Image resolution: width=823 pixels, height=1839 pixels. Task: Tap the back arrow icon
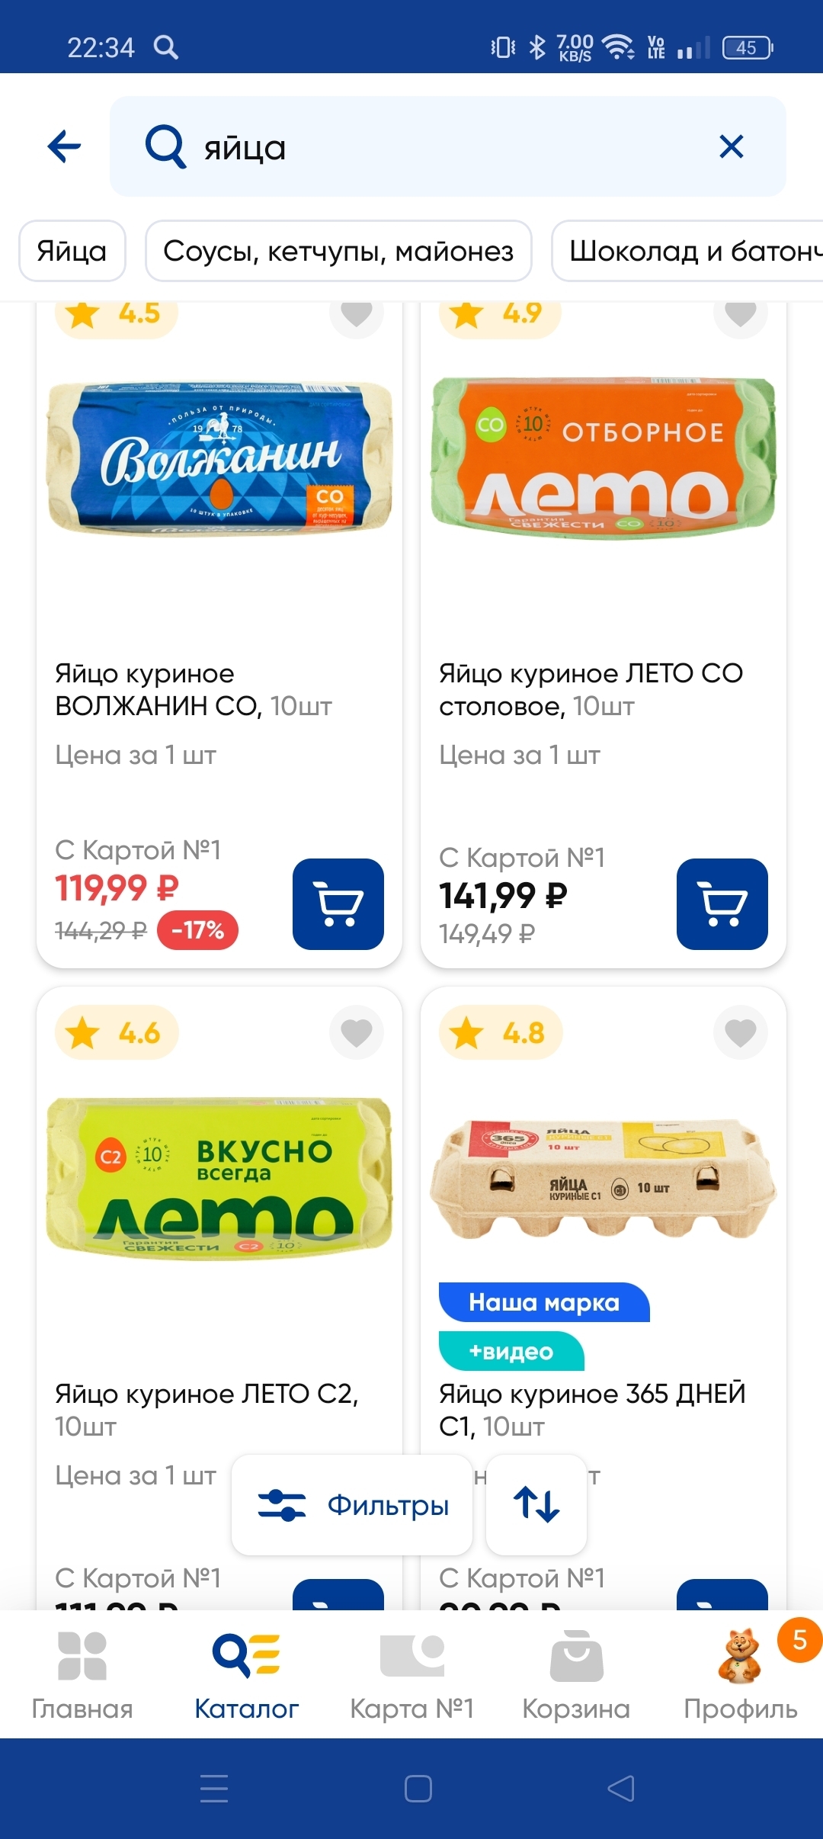64,146
